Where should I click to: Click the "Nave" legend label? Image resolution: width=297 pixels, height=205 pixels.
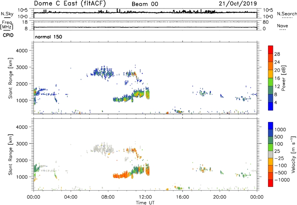pyautogui.click(x=283, y=26)
